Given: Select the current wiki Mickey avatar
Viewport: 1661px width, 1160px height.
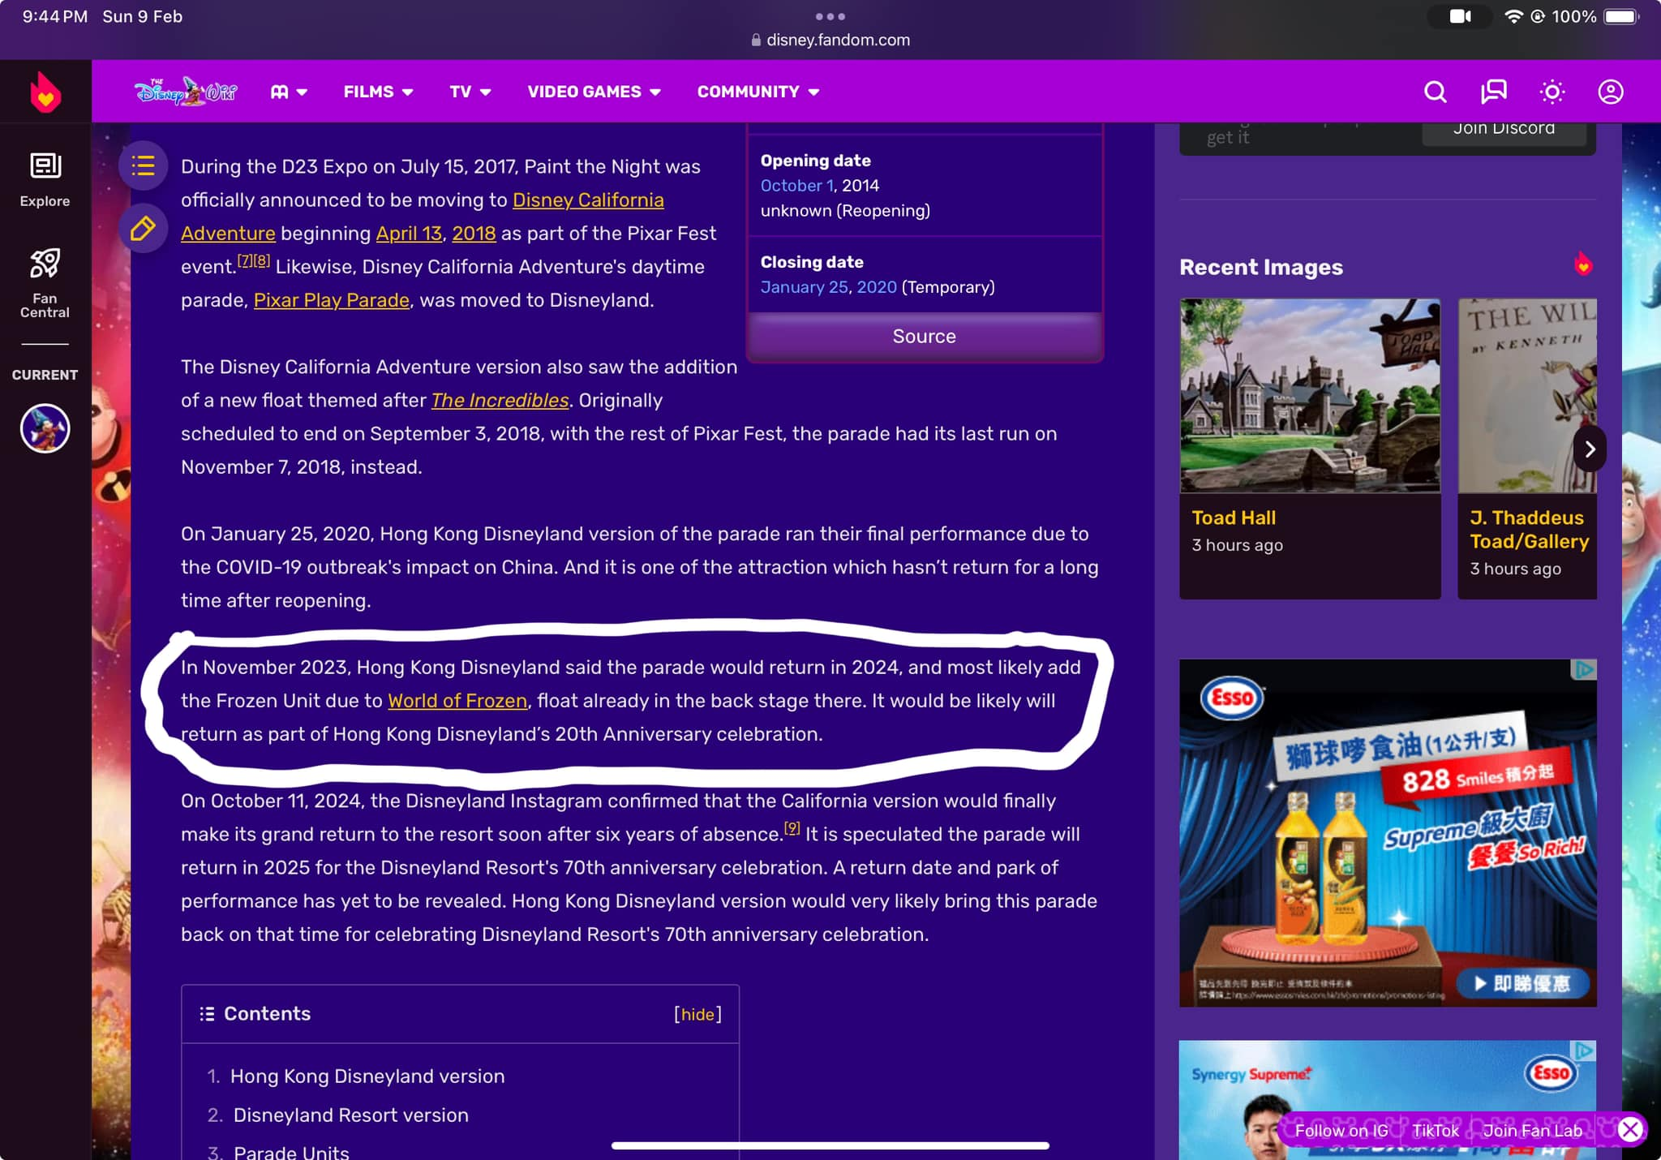Looking at the screenshot, I should click(45, 428).
